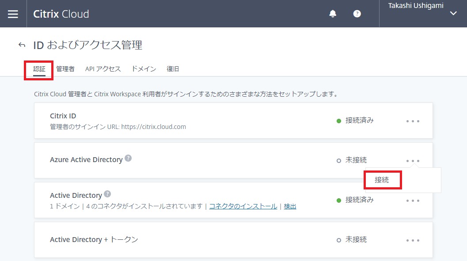Viewport: 467px width, 261px height.
Task: Click the help tooltip next to Azure Active Directory
Action: point(128,158)
